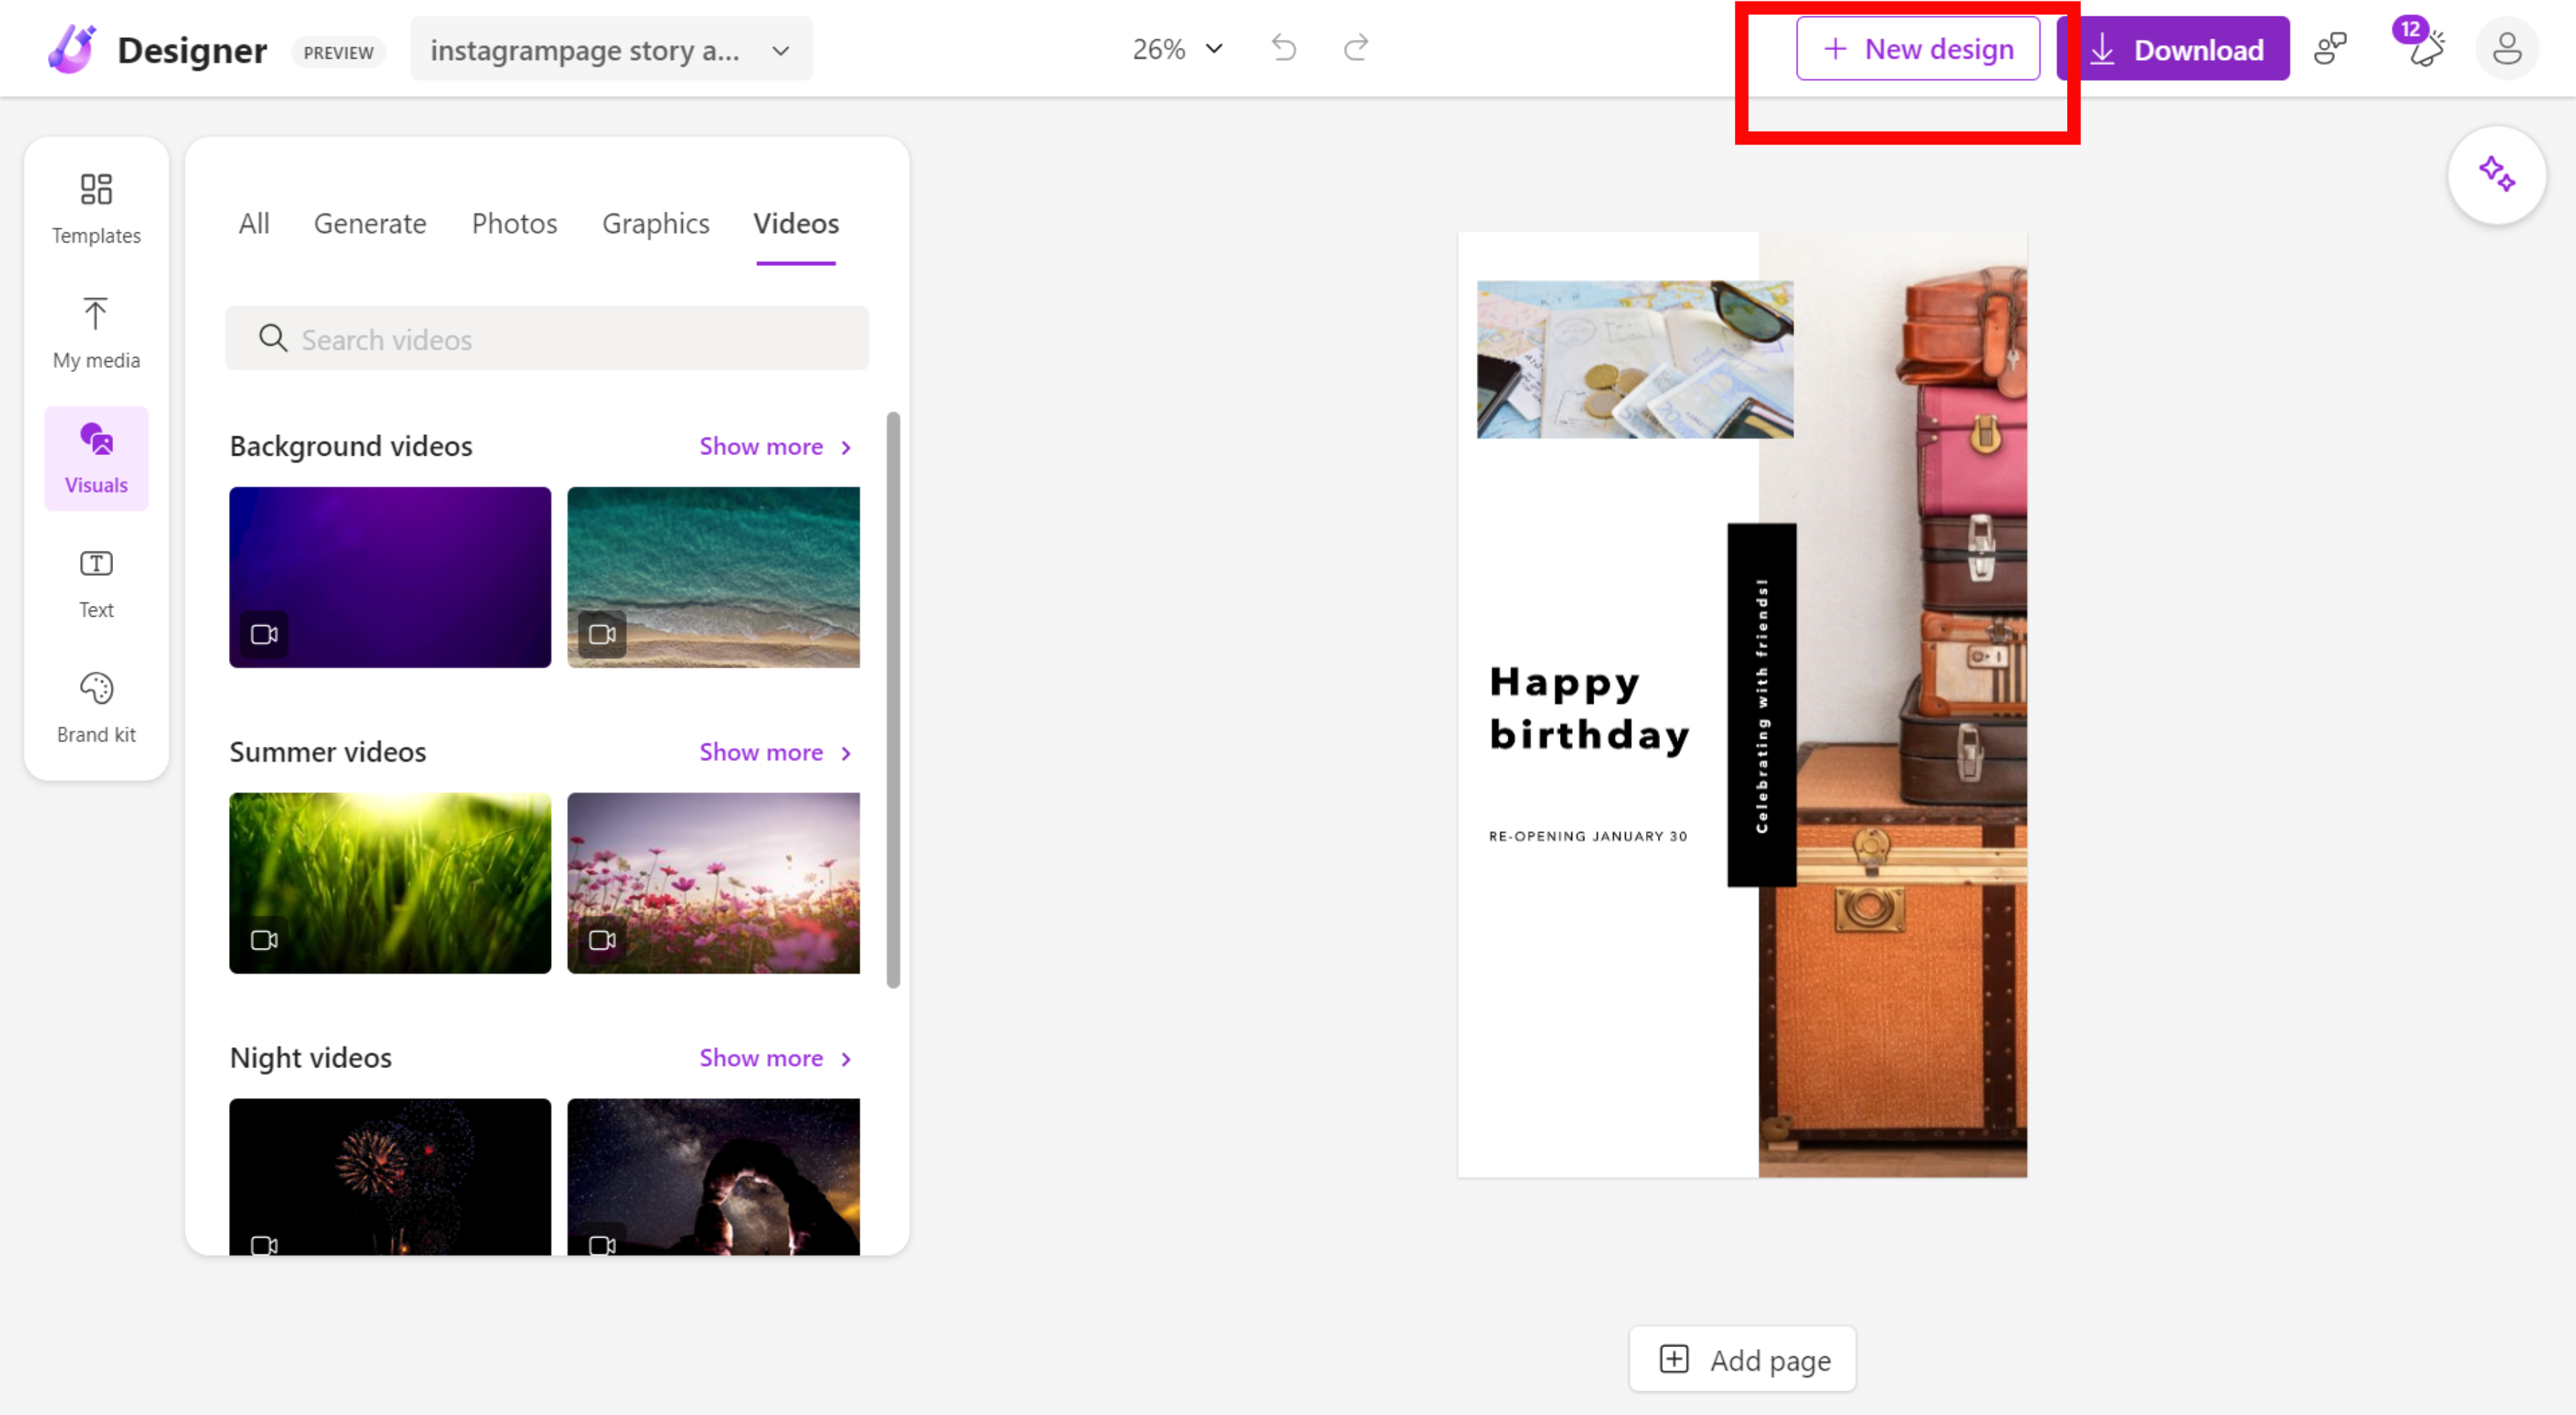Click the share/feedback people icon
Screen dimensions: 2576x1415
point(2330,48)
